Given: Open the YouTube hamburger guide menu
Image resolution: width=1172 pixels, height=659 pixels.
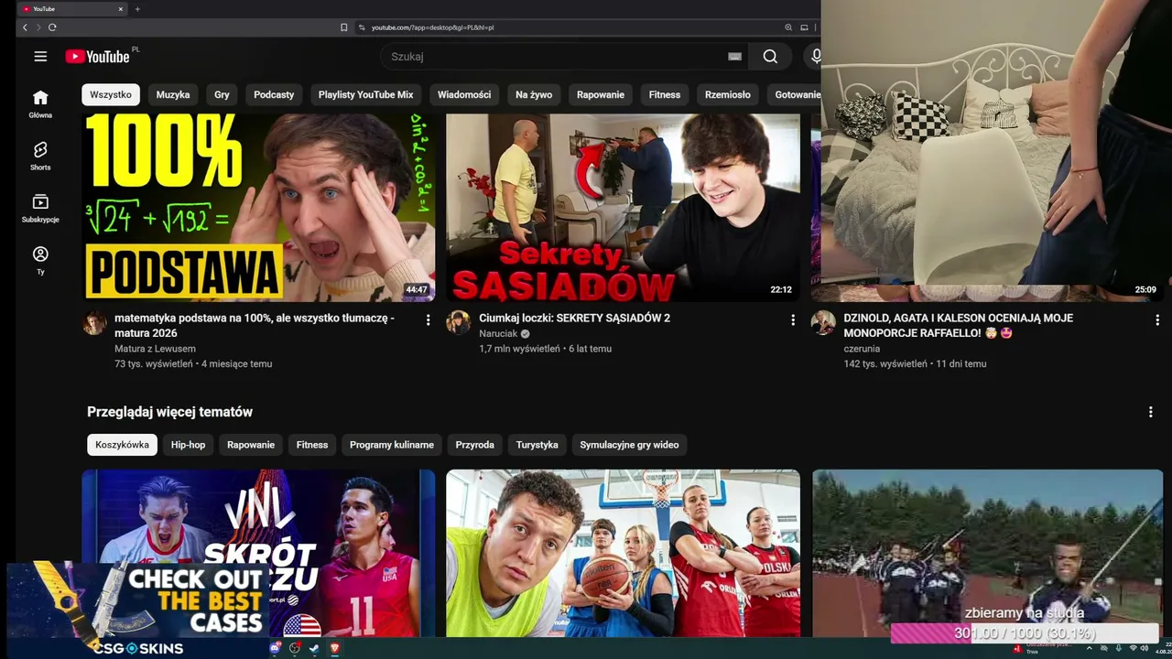Looking at the screenshot, I should tap(40, 57).
